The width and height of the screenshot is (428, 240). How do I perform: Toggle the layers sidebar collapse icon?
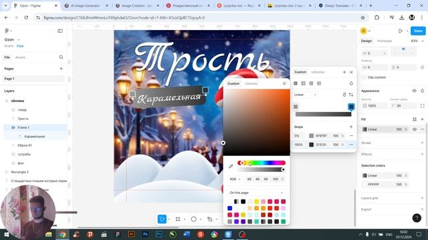coord(60,31)
